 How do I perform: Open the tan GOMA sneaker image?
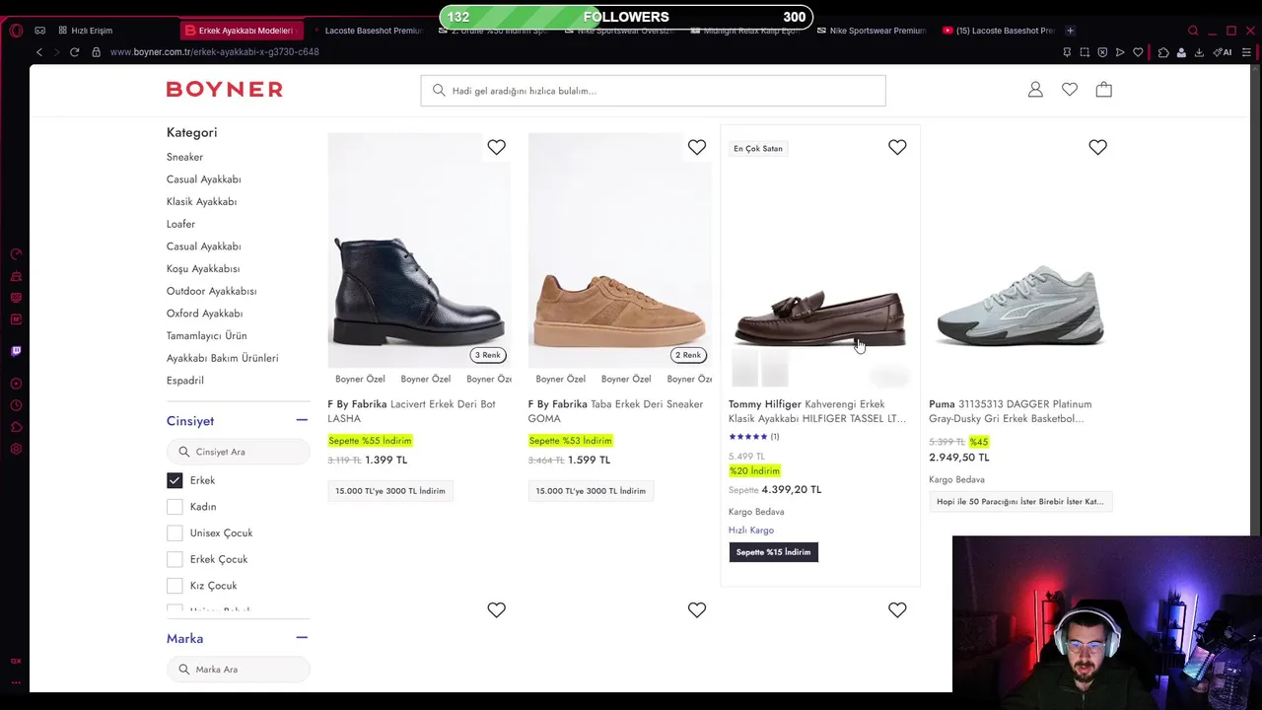click(x=619, y=250)
